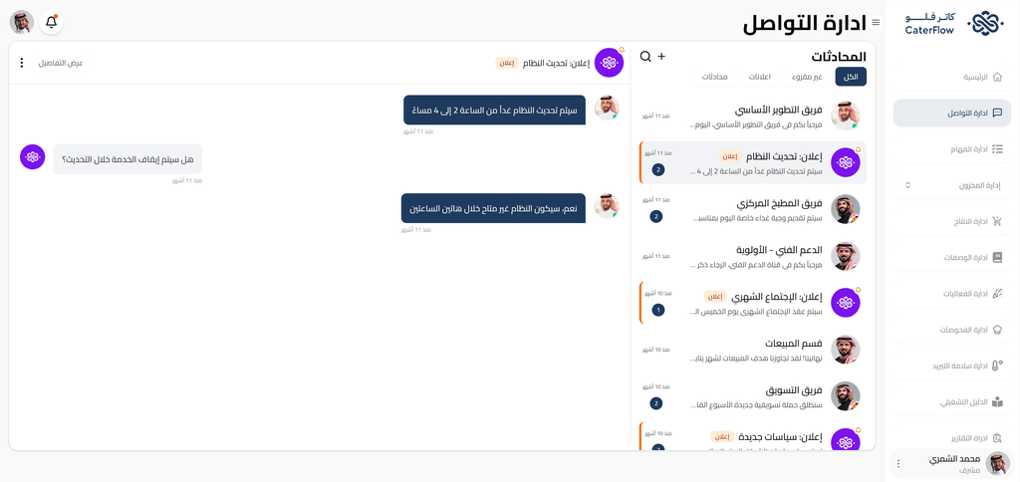Screen dimensions: 1020x482
Task: Click the search conversations magnifier icon
Action: [645, 57]
